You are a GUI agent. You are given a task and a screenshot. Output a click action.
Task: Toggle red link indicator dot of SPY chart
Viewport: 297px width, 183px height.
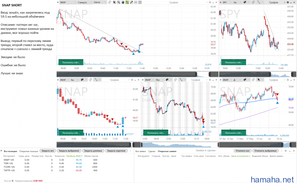coord(221,2)
